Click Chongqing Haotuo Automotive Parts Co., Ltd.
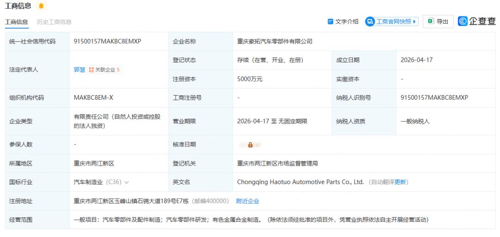Image resolution: width=500 pixels, height=237 pixels. (300, 182)
